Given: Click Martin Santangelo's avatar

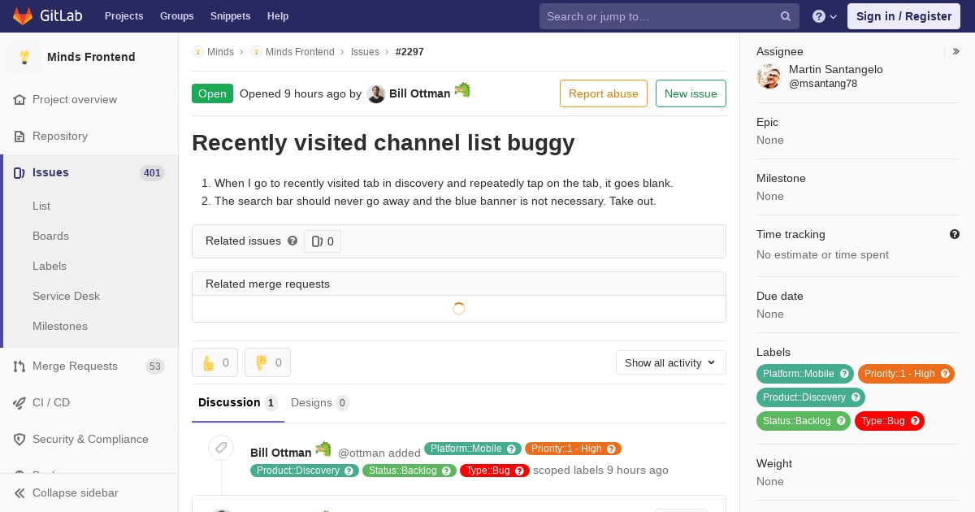Looking at the screenshot, I should (769, 76).
